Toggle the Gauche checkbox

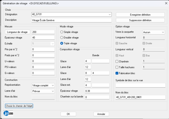click(x=117, y=43)
